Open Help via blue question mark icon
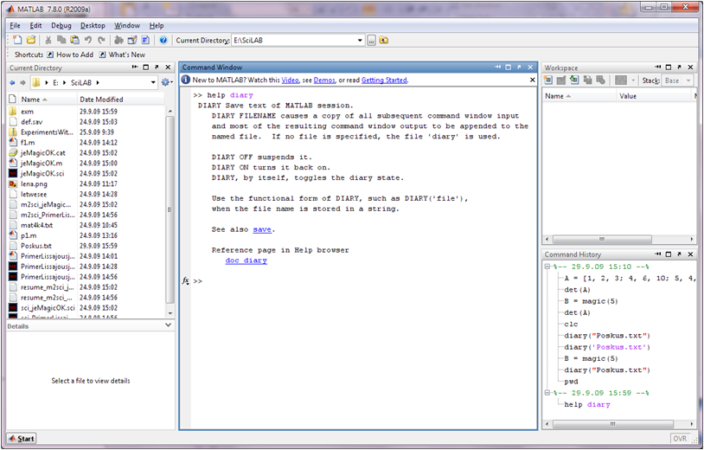The width and height of the screenshot is (704, 450). [x=163, y=40]
